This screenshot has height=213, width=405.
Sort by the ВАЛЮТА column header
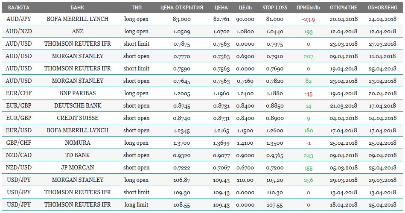click(19, 8)
